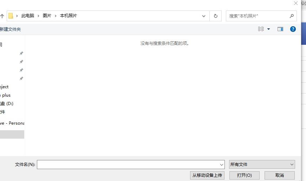Expand the address bar history dropdown
The width and height of the screenshot is (306, 181).
(x=204, y=16)
